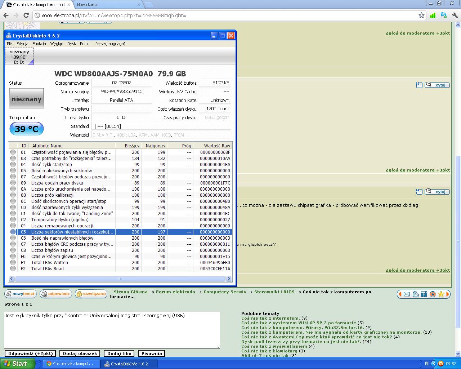Close the 'Coś nie tak z komputerem' tab
Image resolution: width=461 pixels, height=369 pixels.
pyautogui.click(x=69, y=5)
